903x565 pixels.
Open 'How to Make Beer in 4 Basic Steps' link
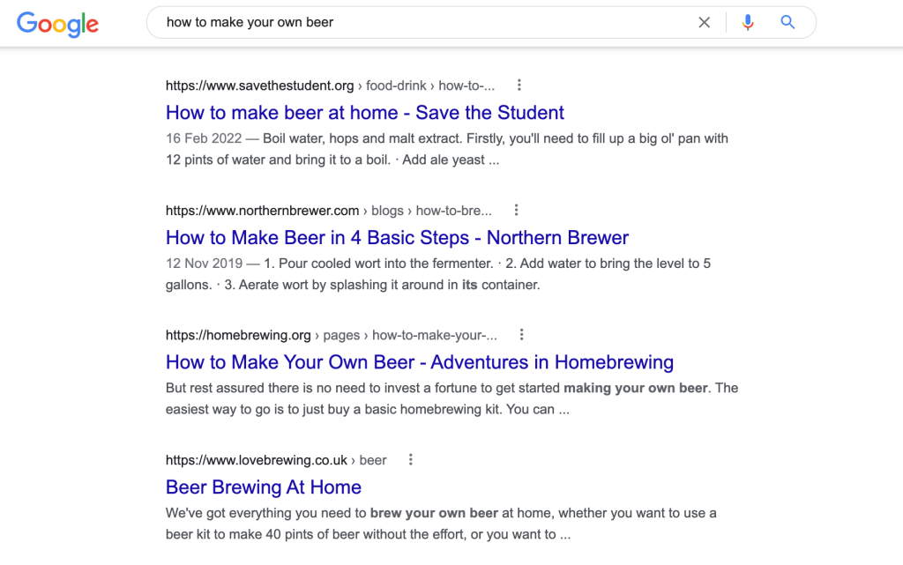click(397, 238)
